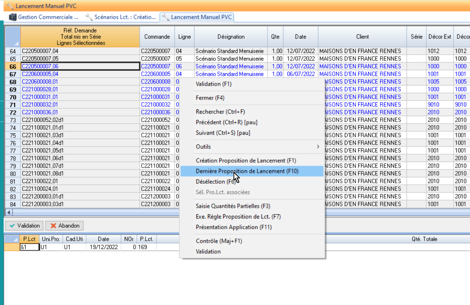Click the Gestion Commerciale tab icon
470x305 pixels.
pyautogui.click(x=13, y=17)
